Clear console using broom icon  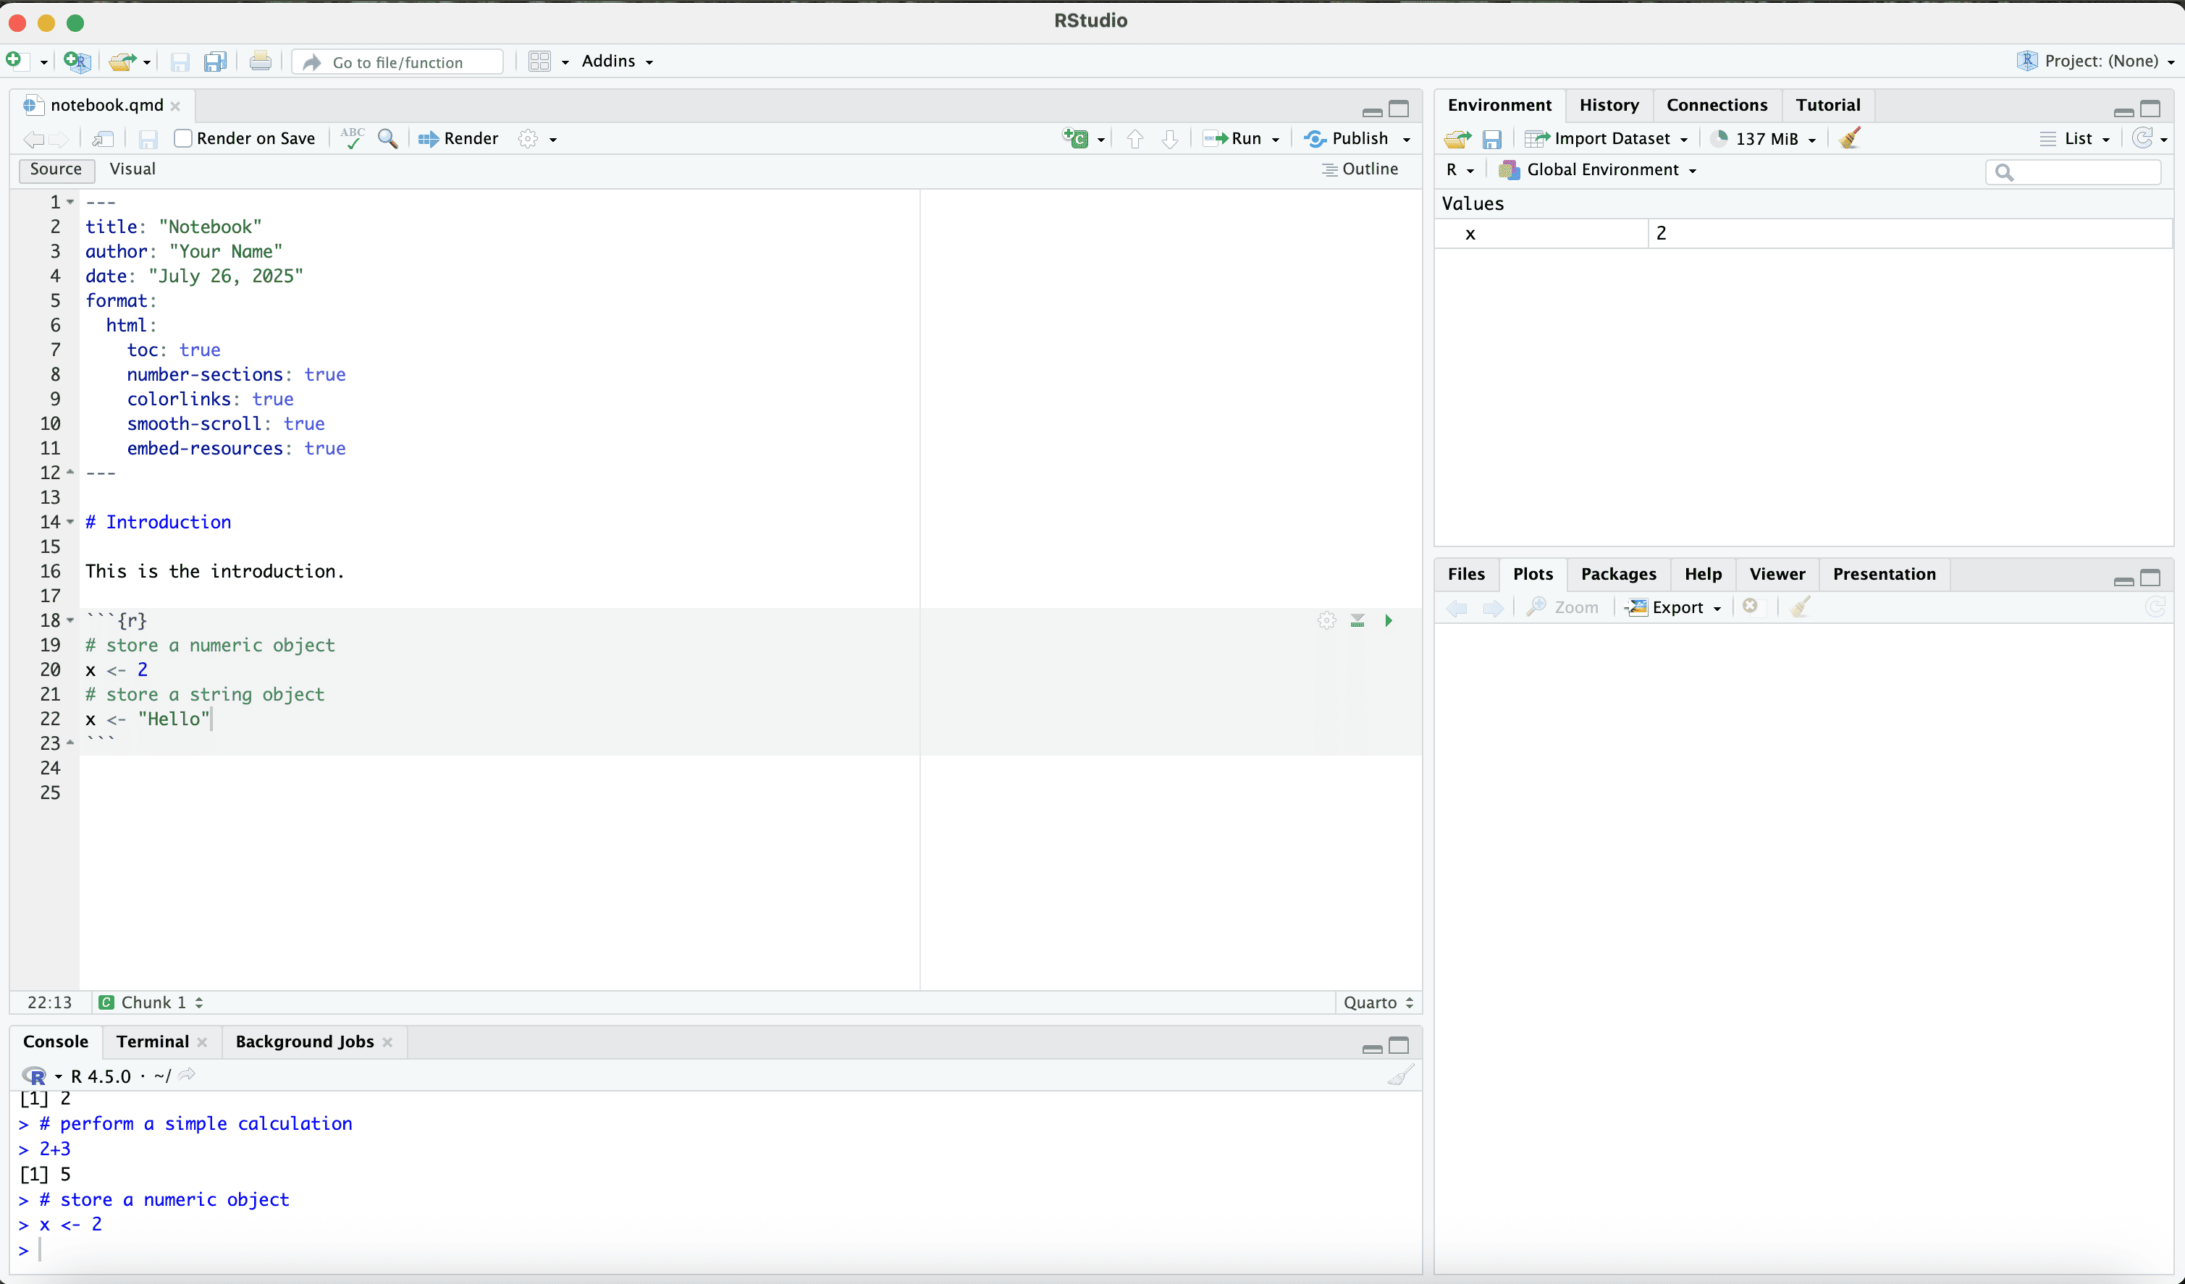pyautogui.click(x=1400, y=1076)
